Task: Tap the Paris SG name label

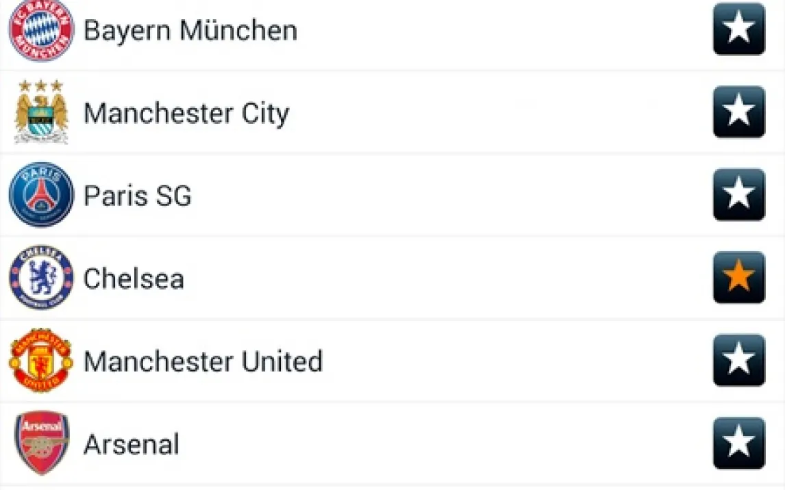Action: [x=137, y=196]
